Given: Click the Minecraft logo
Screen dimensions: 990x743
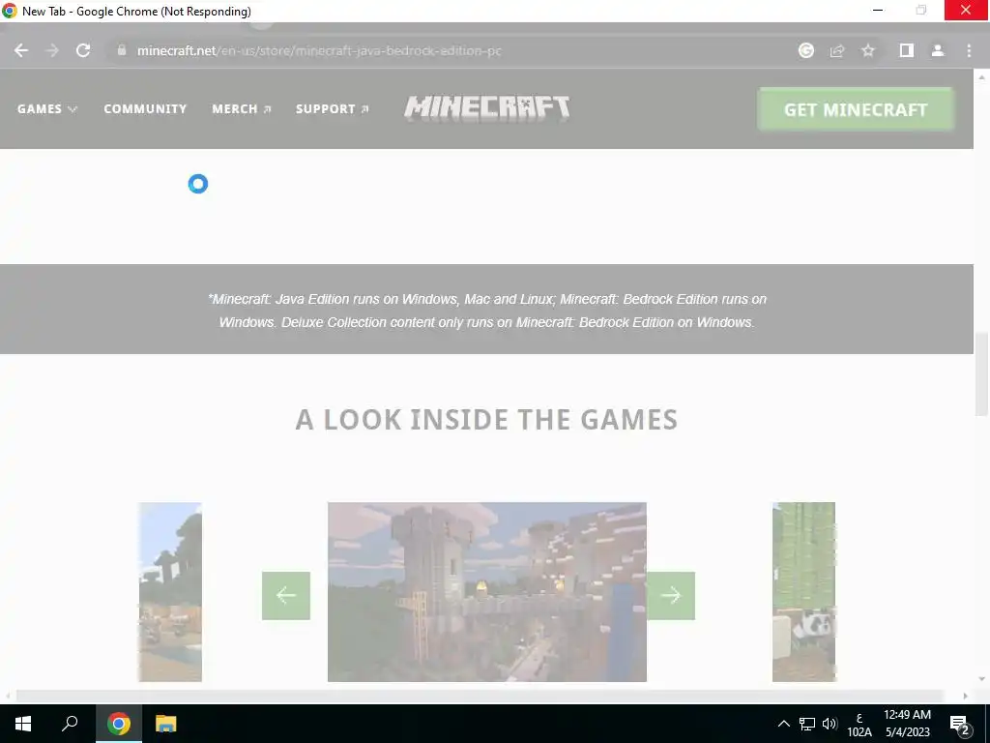Looking at the screenshot, I should coord(487,108).
